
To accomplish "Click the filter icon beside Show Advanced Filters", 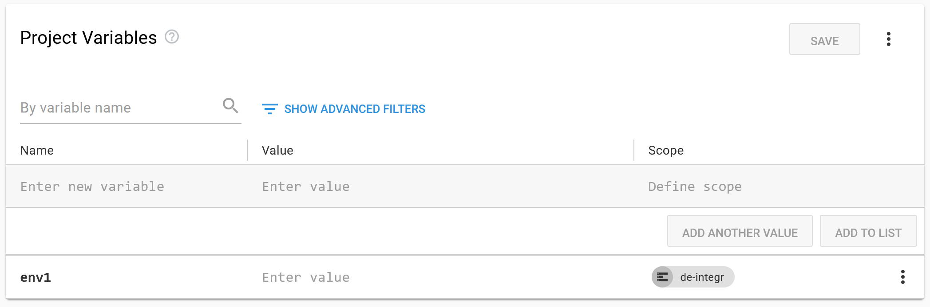I will pyautogui.click(x=269, y=109).
